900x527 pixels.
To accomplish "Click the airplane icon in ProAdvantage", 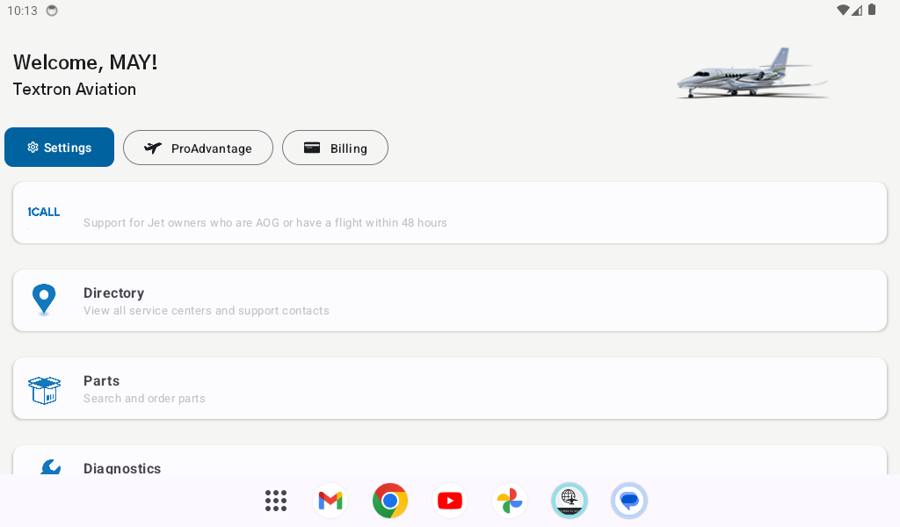I will tap(153, 148).
